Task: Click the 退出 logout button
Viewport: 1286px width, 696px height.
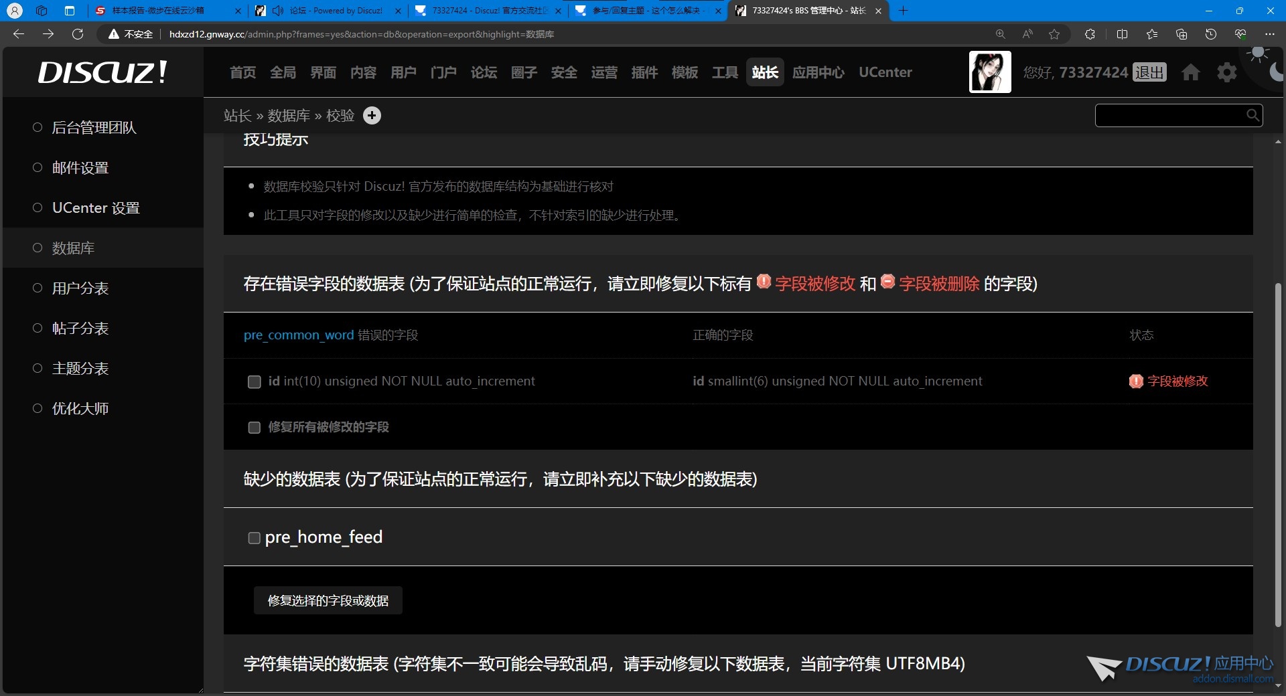Action: point(1150,72)
